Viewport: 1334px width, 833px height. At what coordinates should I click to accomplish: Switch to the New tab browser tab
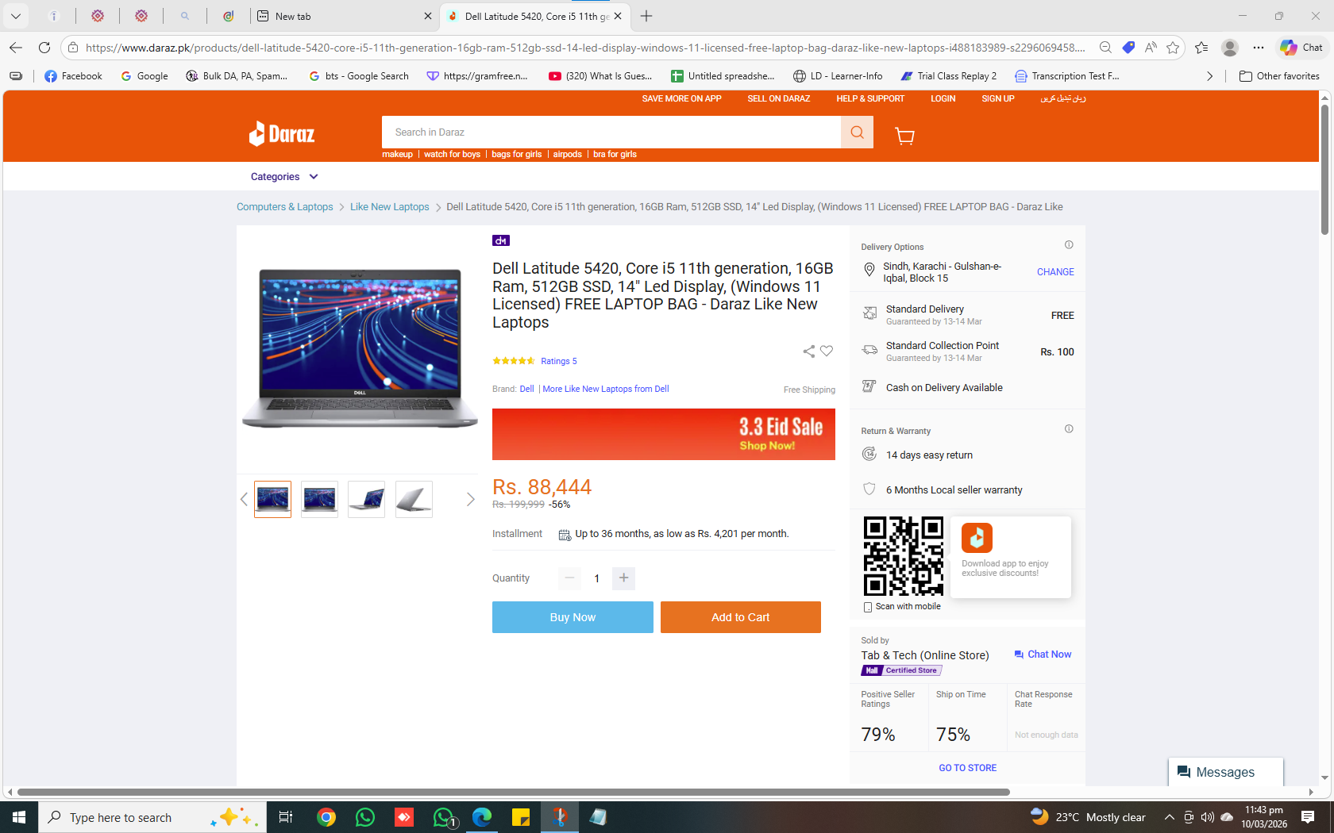[x=344, y=16]
